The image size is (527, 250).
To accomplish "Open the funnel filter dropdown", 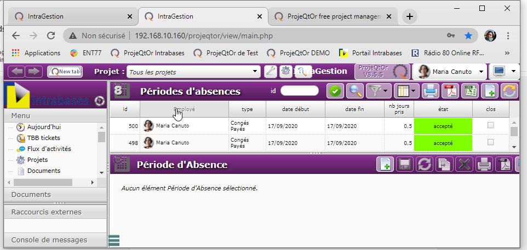I will 379,91.
